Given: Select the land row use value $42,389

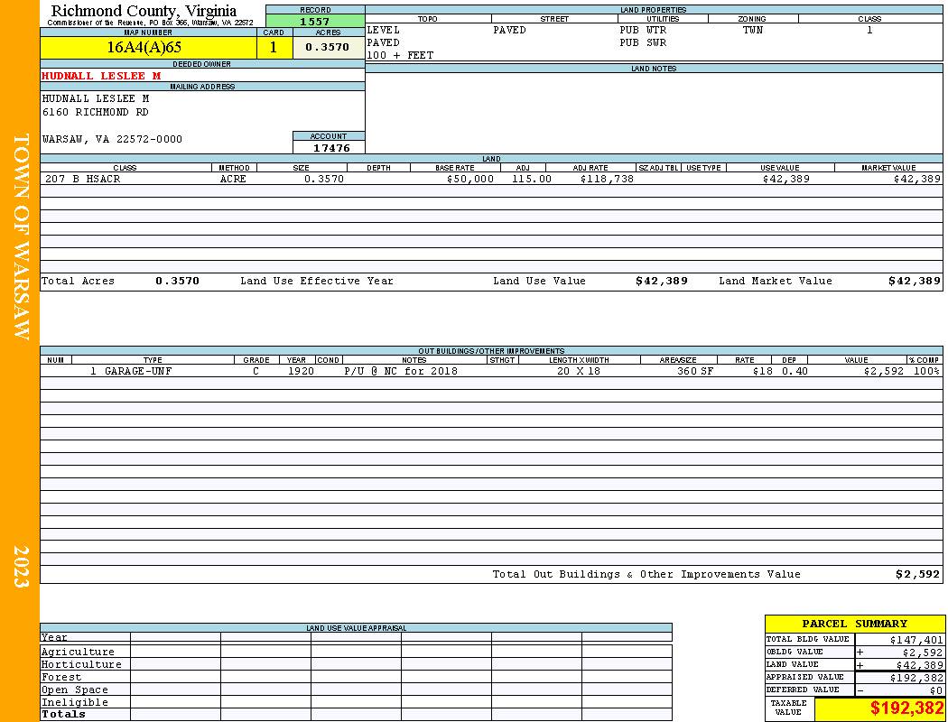Looking at the screenshot, I should point(786,179).
